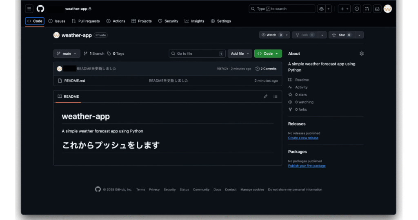
Task: Click the pull requests icon in header
Action: click(x=367, y=9)
